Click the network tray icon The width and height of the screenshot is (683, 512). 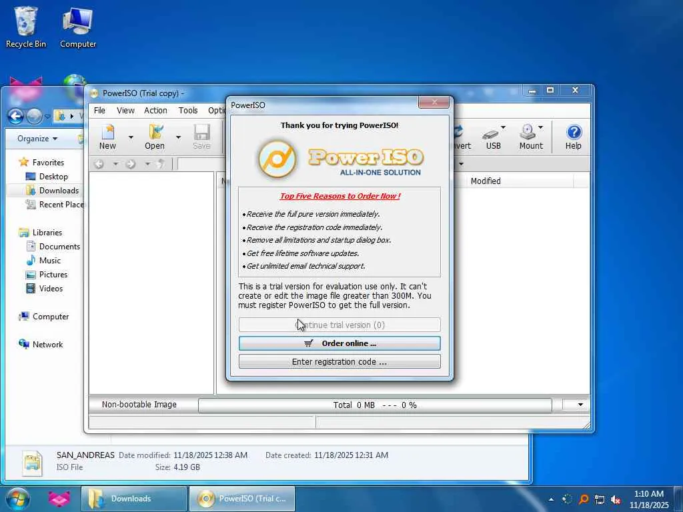(x=600, y=499)
